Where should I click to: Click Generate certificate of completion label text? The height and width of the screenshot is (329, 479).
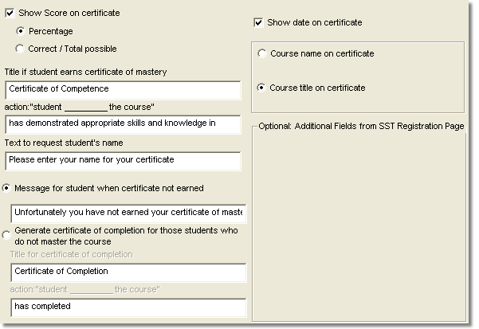126,236
